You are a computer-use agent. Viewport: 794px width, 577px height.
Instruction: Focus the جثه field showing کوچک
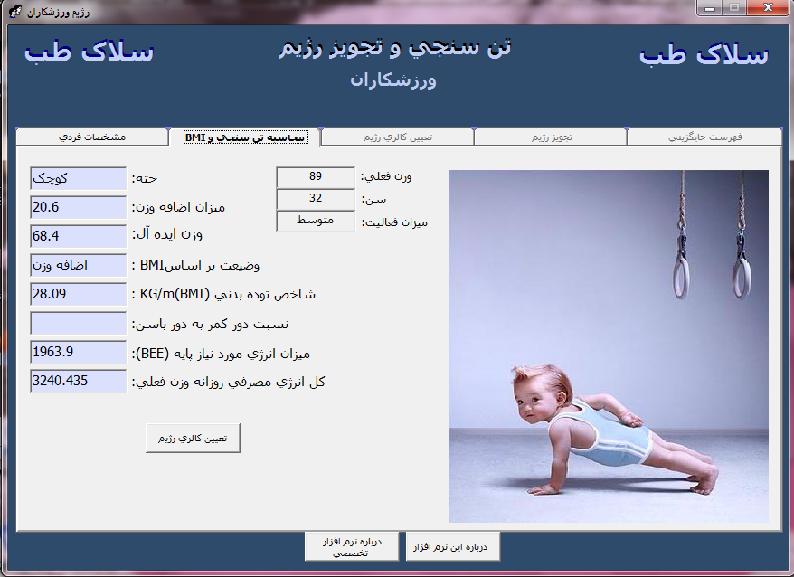[78, 178]
